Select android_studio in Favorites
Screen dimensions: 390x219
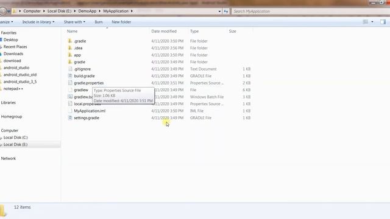click(x=16, y=68)
